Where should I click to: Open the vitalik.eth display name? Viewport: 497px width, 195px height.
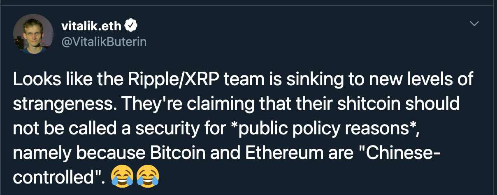(x=91, y=27)
